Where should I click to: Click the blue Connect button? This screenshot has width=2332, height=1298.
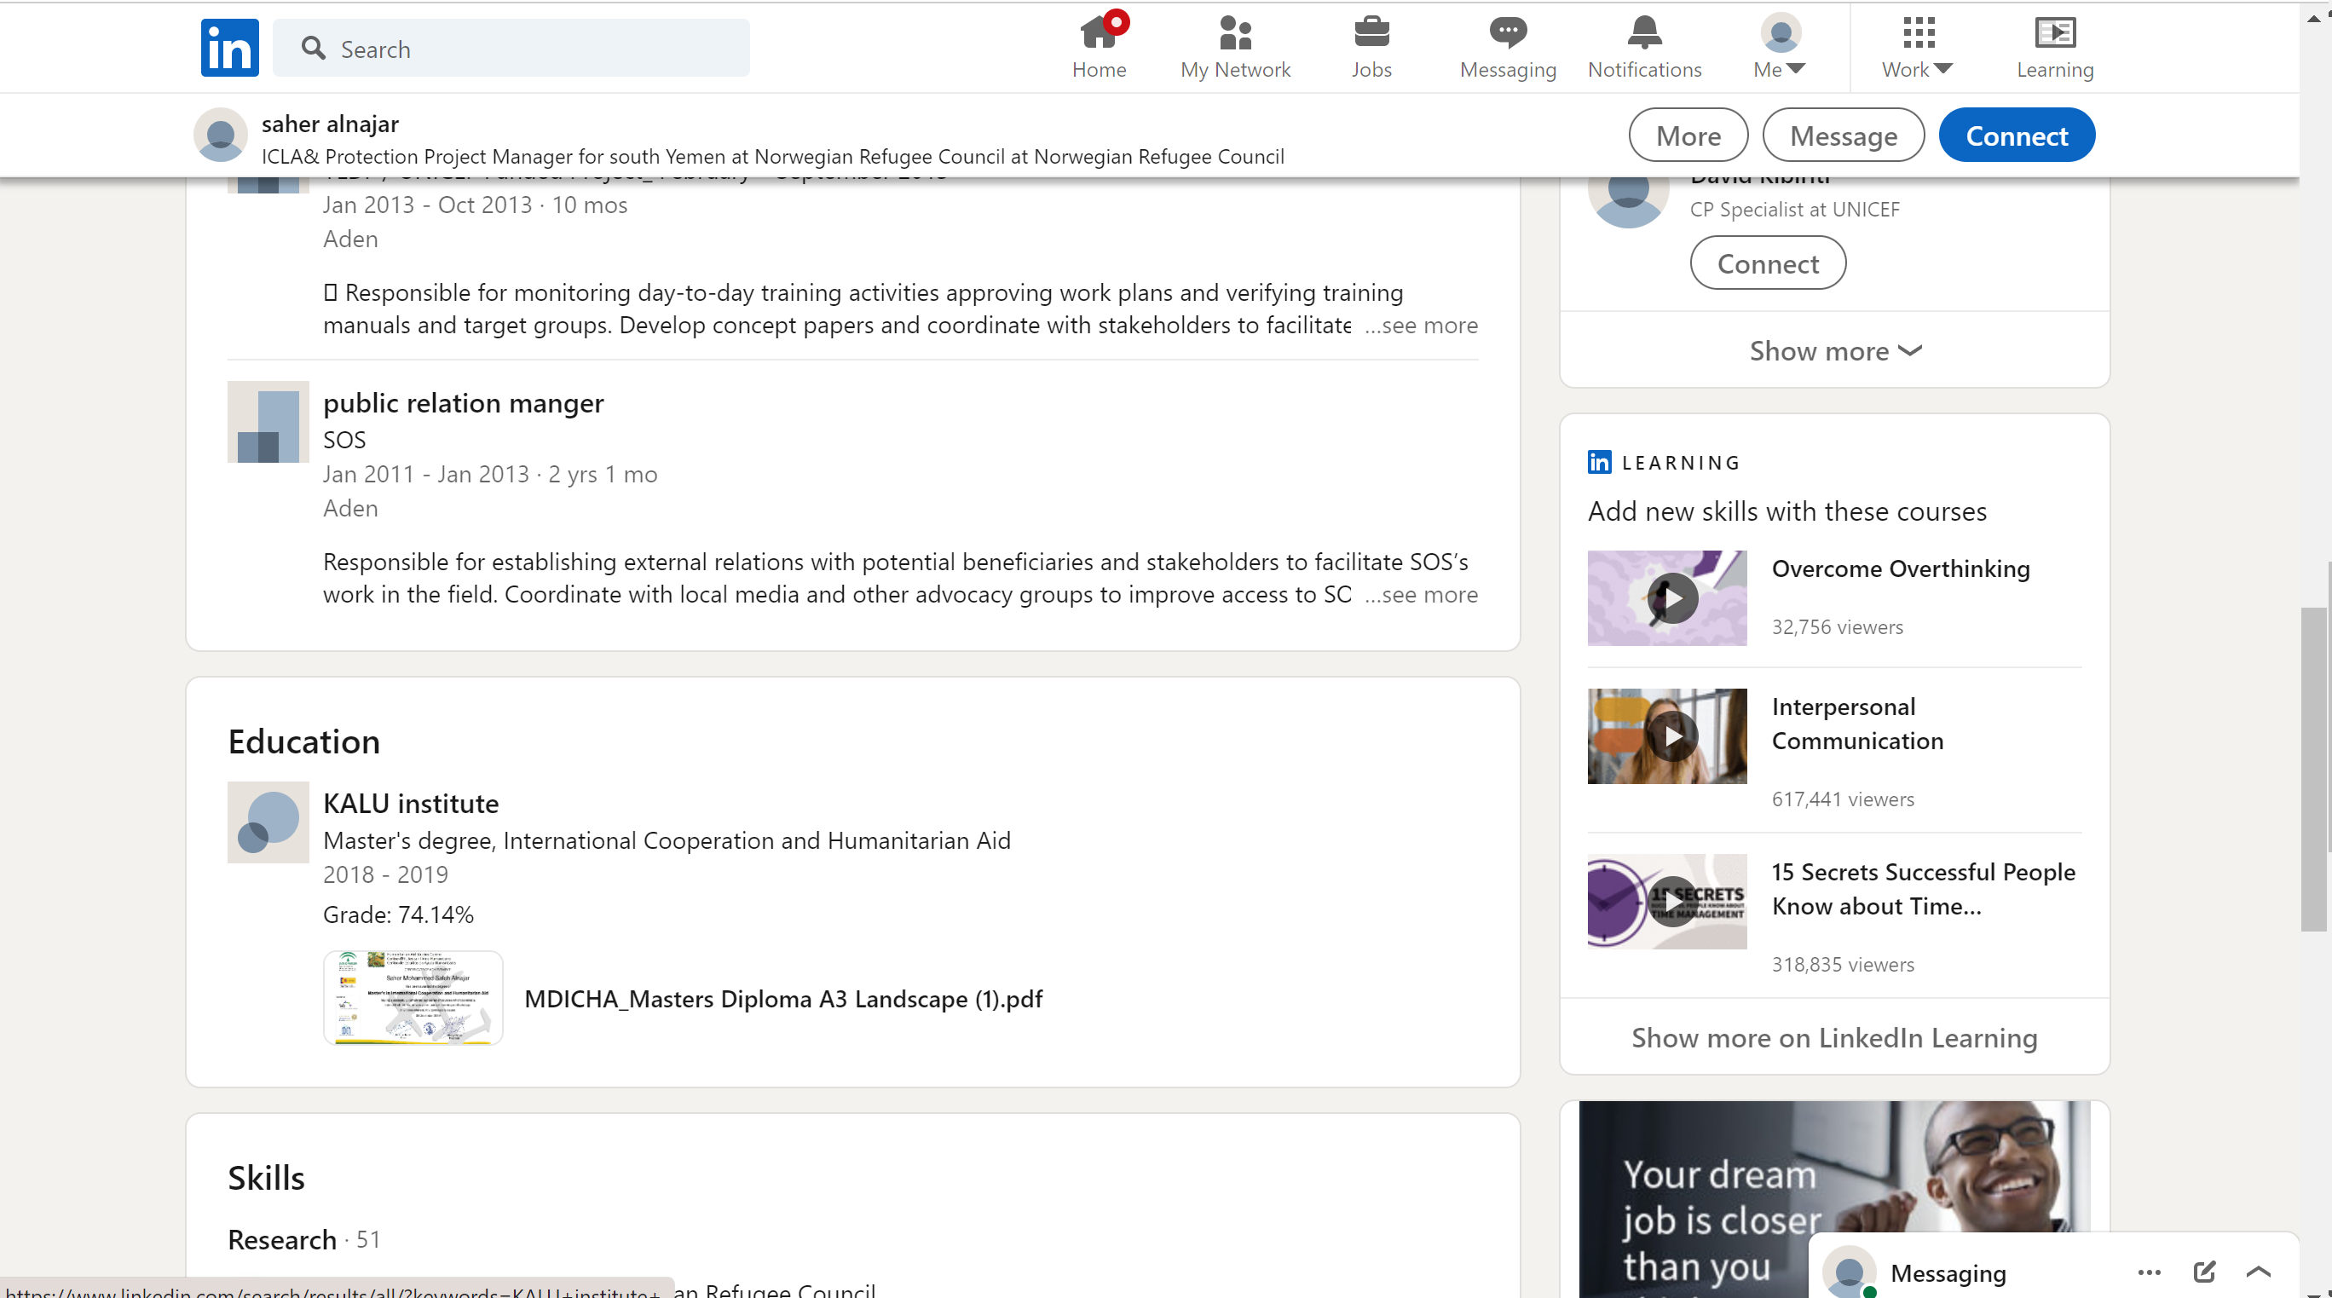coord(2016,136)
